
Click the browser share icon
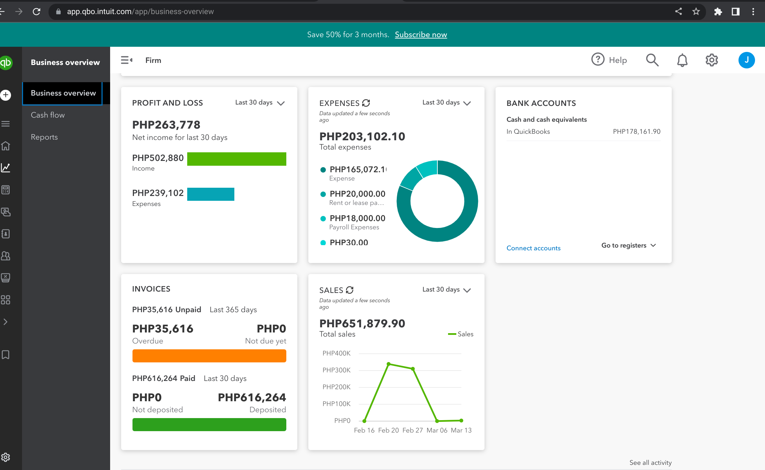pos(678,11)
